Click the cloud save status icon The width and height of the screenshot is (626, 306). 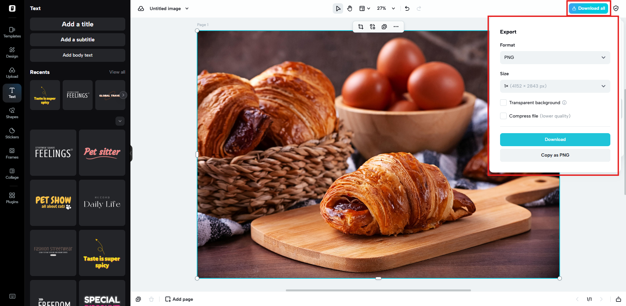click(x=141, y=8)
